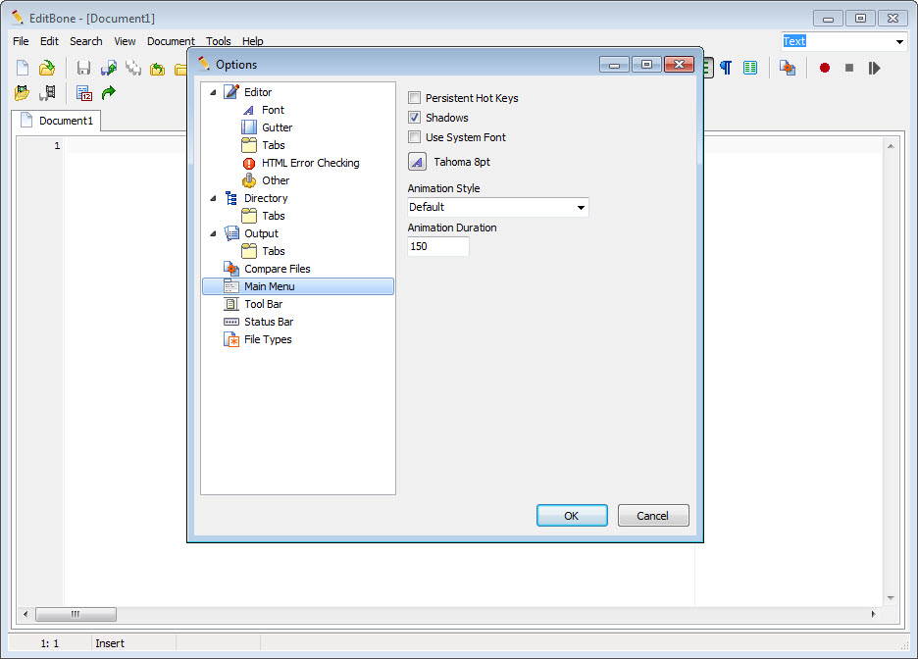Select Compare Files in options tree
Image resolution: width=918 pixels, height=659 pixels.
coord(277,269)
